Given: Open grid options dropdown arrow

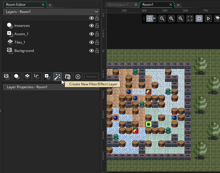Looking at the screenshot, I should click(x=155, y=18).
